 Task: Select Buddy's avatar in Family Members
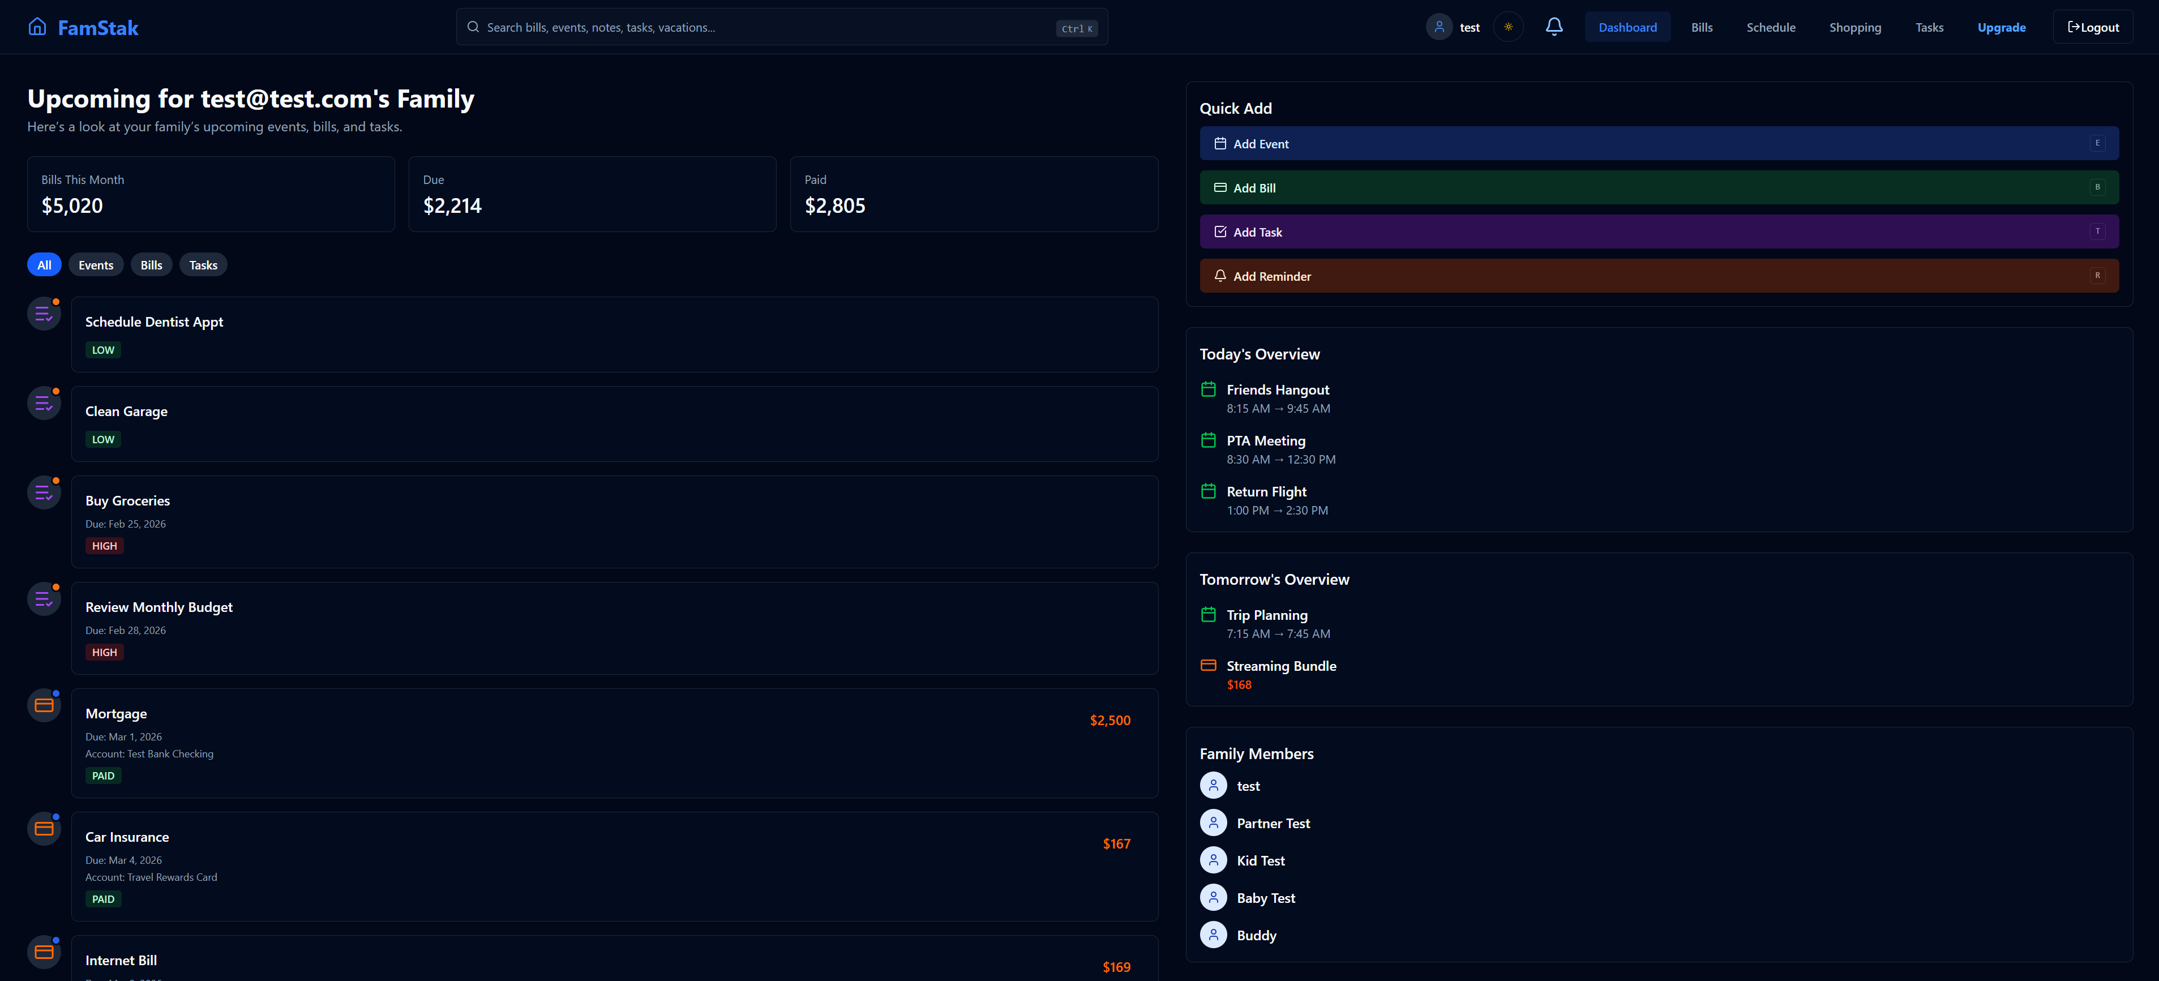point(1213,934)
